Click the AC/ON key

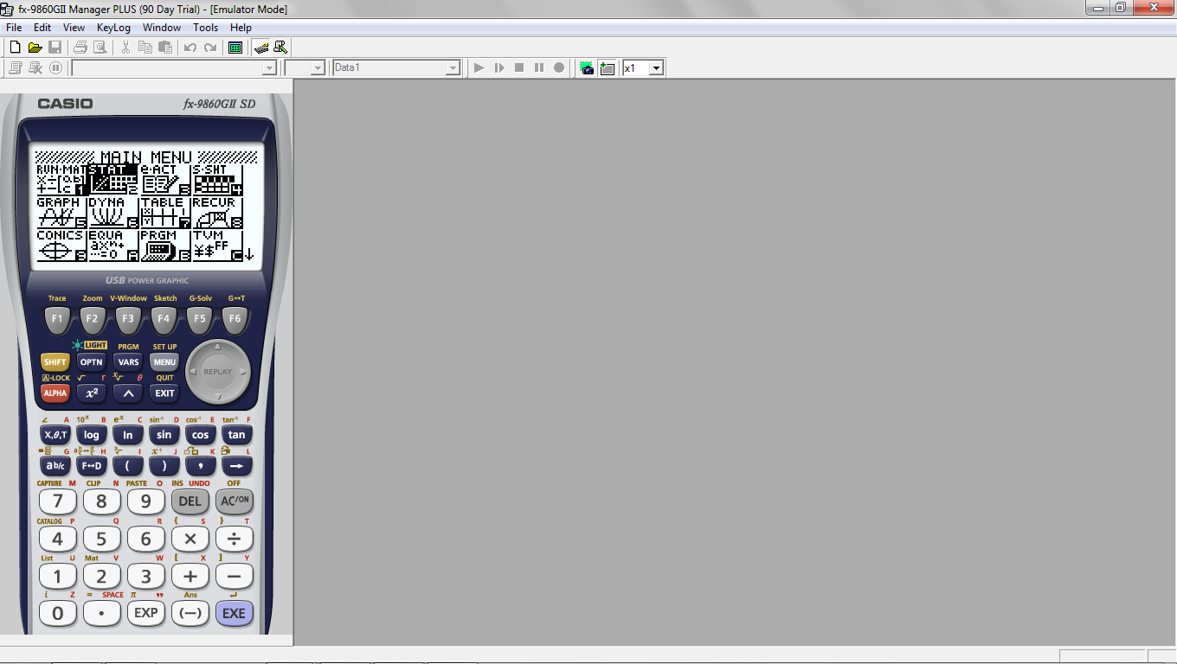234,501
